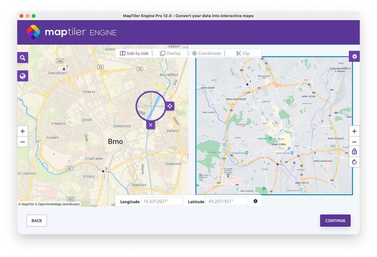Image resolution: width=377 pixels, height=257 pixels.
Task: Switch to Coordinates mode
Action: [207, 53]
